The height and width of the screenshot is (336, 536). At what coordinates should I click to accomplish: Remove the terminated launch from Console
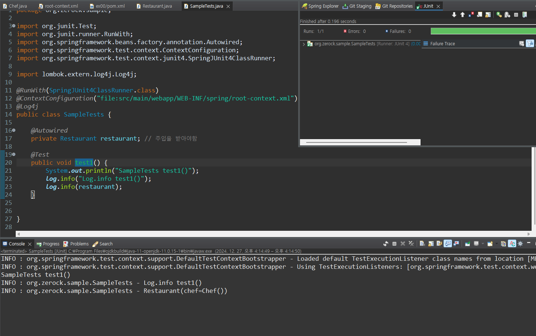403,244
